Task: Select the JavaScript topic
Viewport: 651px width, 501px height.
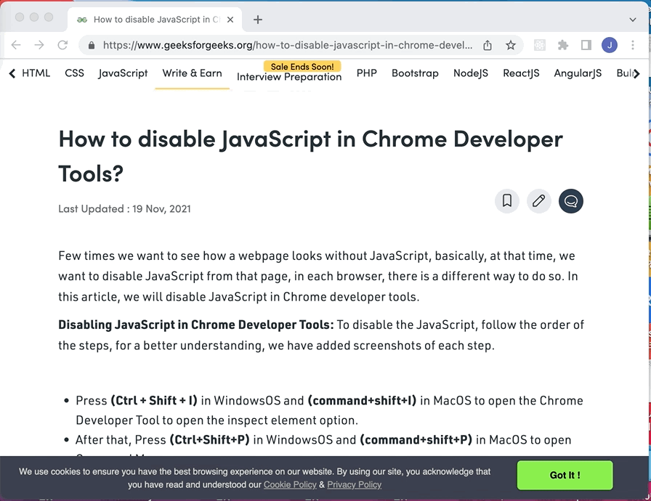Action: click(123, 73)
